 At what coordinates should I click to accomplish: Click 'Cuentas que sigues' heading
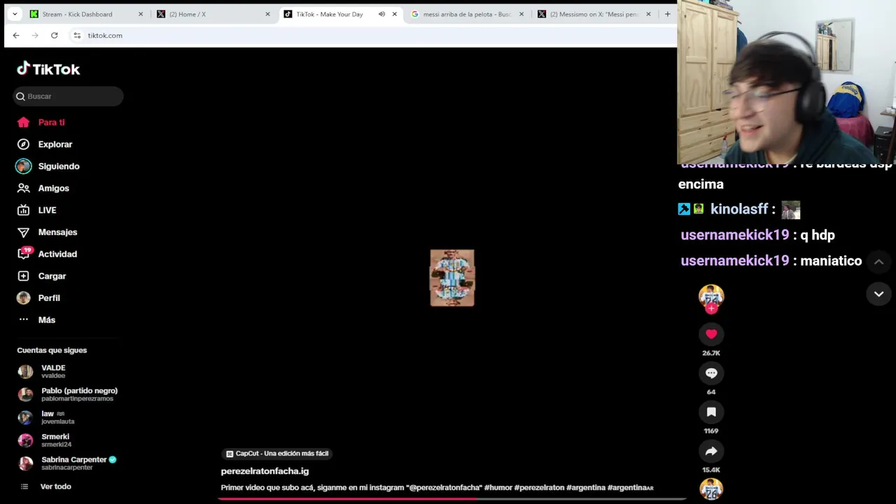point(52,350)
